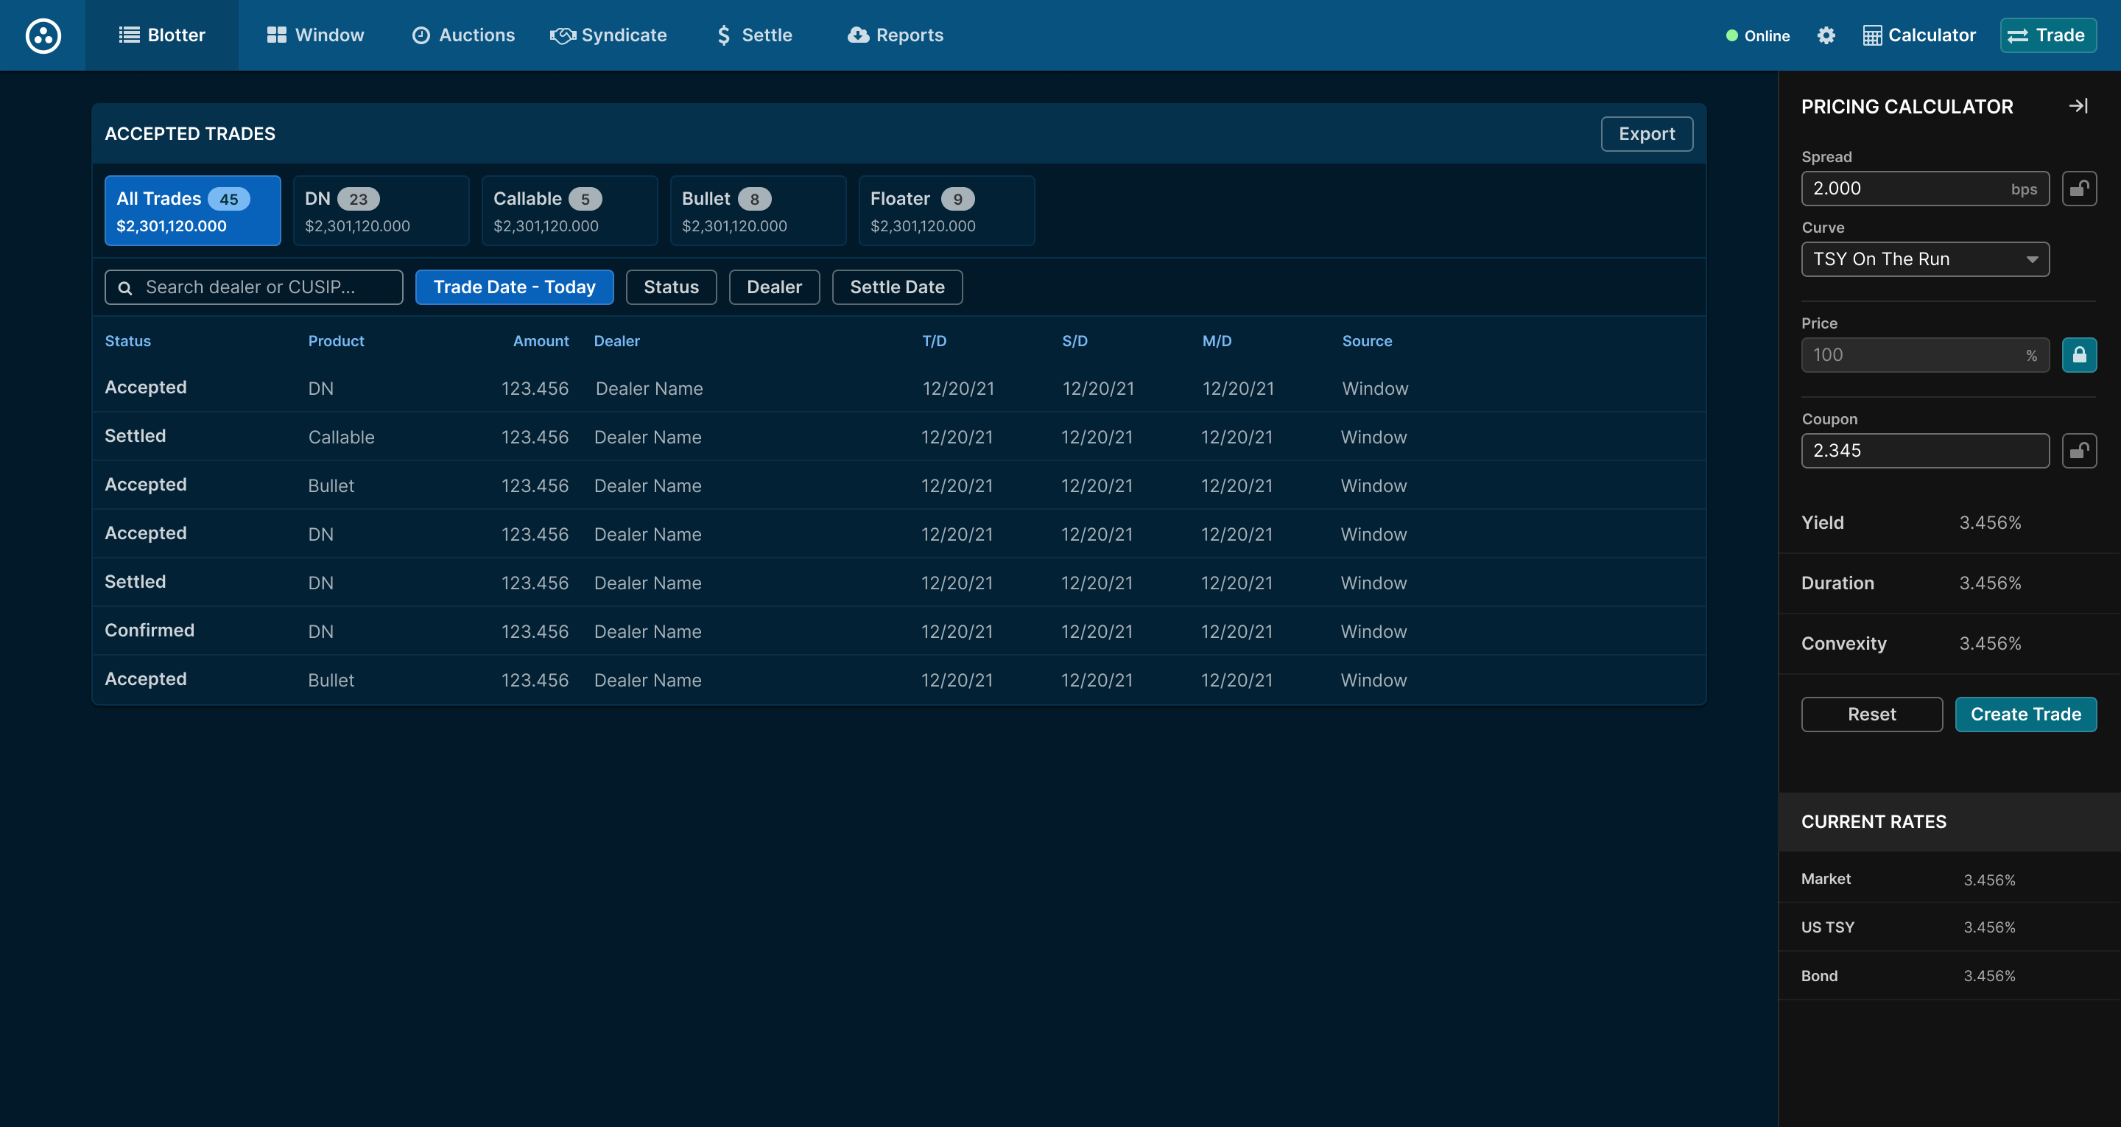Toggle the Price lock button

pos(2079,355)
